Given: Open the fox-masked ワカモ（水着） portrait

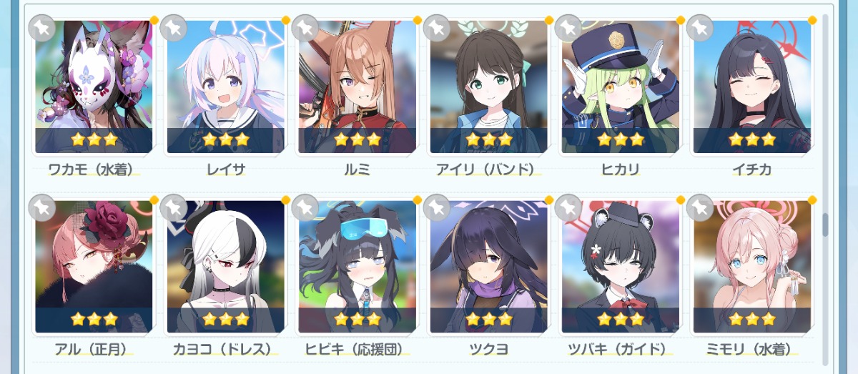Looking at the screenshot, I should point(94,87).
